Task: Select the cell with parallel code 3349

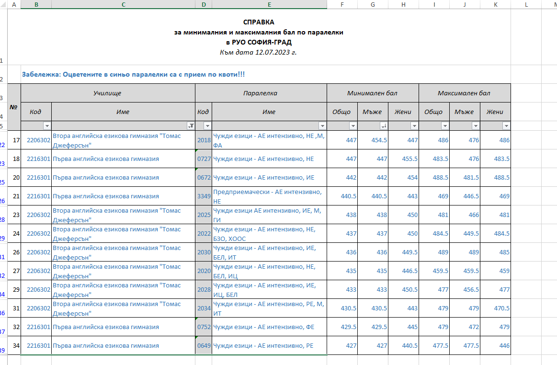Action: point(204,196)
